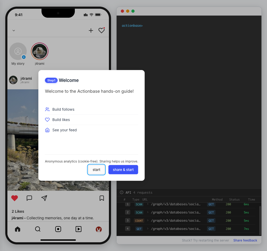Open notifications heart icon in header
267x251 pixels.
coord(102,31)
